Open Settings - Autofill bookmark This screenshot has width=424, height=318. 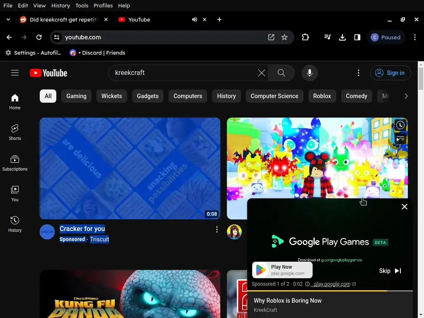click(x=34, y=53)
